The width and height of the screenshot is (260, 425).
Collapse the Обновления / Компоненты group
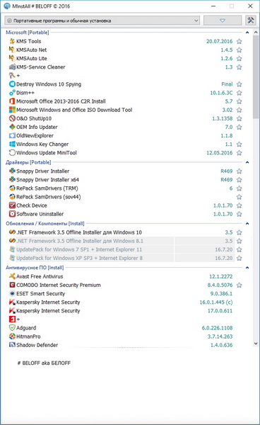tap(247, 224)
